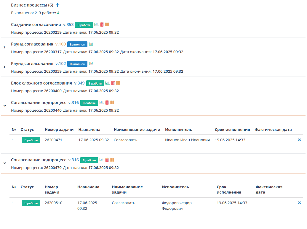Click "В работе" badge on "Создание согласования"
The image size is (307, 229).
click(84, 25)
